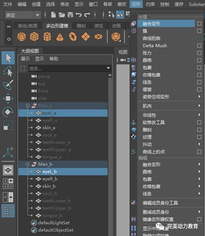Open option box for 晶格
The image size is (205, 236).
(x=199, y=60)
